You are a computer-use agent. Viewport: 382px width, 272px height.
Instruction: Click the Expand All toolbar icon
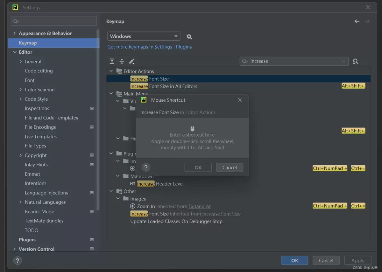(x=112, y=61)
